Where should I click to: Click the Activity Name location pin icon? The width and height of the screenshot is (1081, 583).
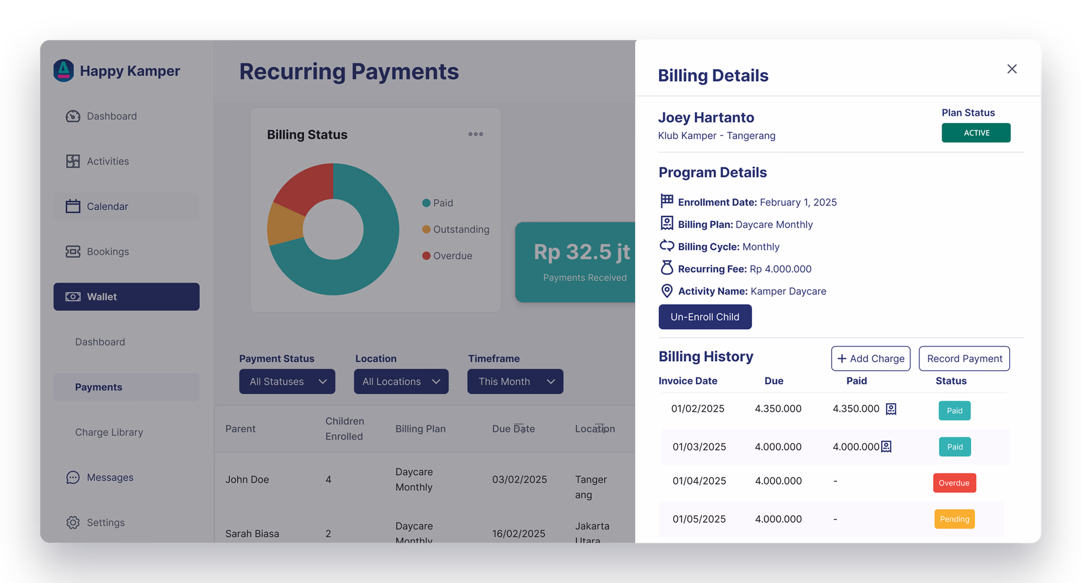coord(667,291)
